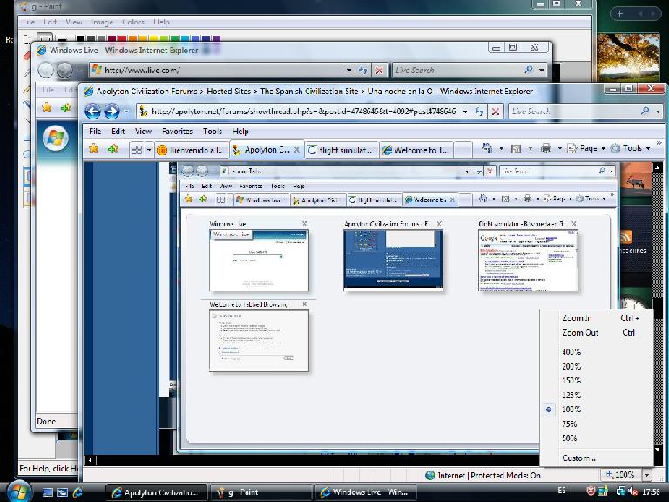This screenshot has width=669, height=502.
Task: Click the Add to Favorites icon
Action: [x=112, y=149]
